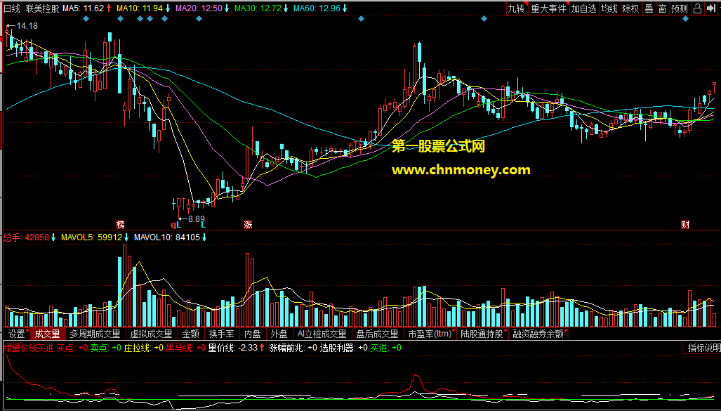
Task: Click the 财 marker at chart right
Action: (x=685, y=225)
